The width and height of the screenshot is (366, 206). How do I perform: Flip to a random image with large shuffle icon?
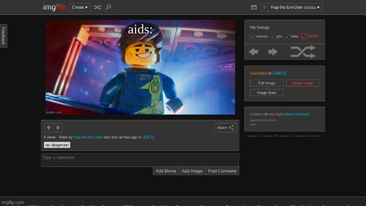coord(303,51)
